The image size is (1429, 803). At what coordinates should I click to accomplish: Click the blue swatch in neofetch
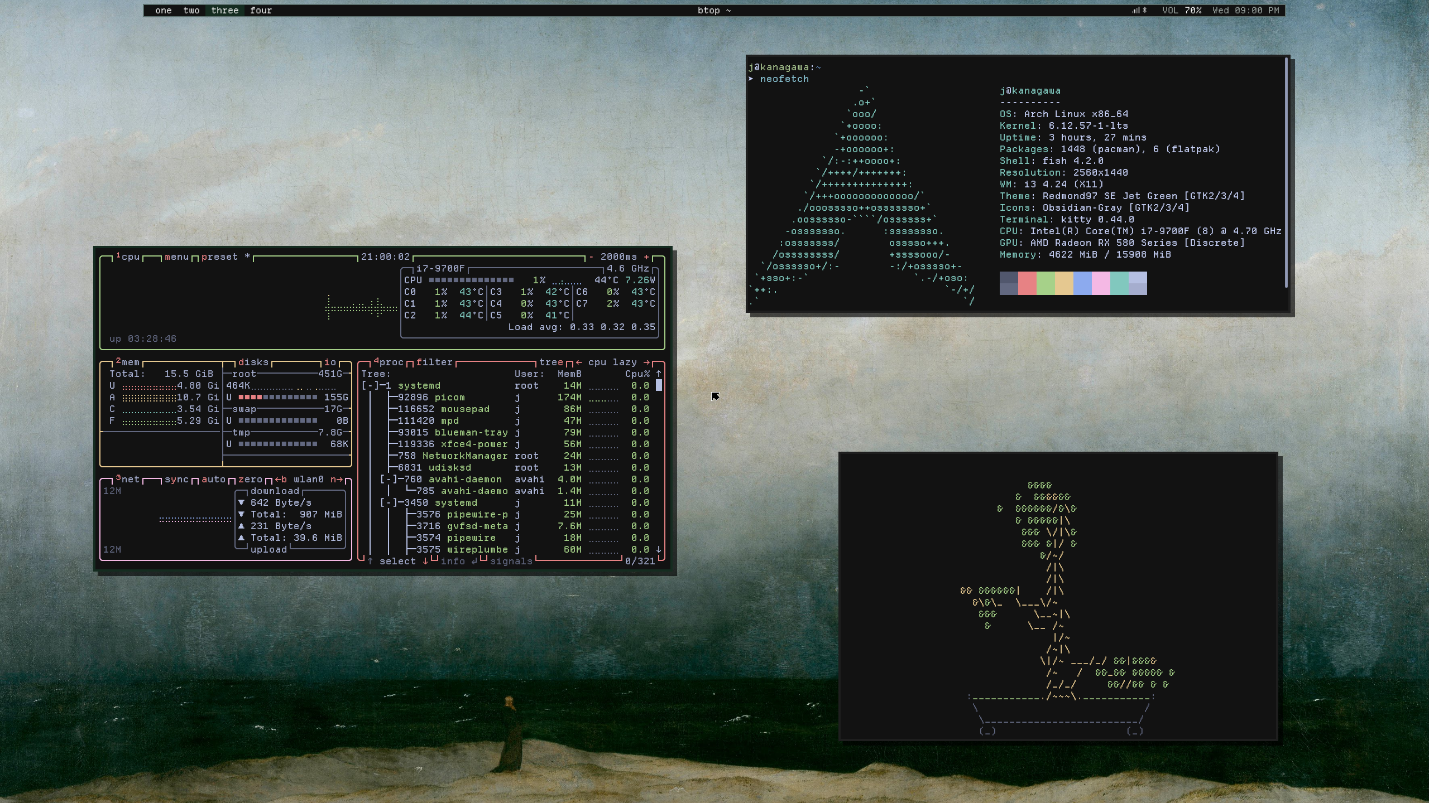tap(1083, 283)
